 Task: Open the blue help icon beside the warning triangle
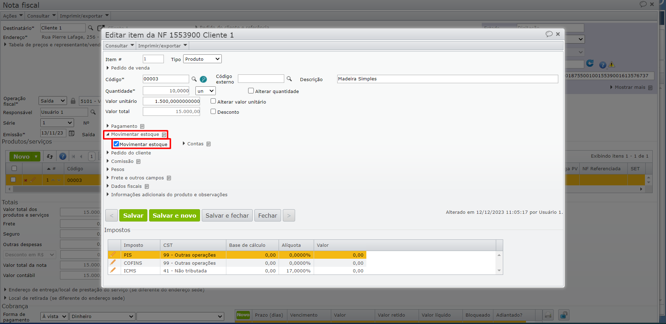click(x=602, y=65)
